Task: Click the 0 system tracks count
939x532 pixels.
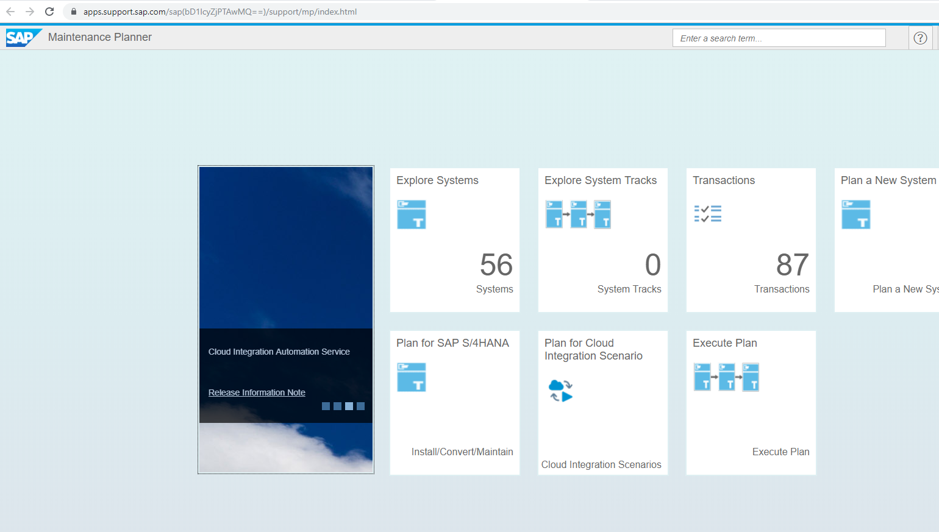Action: coord(653,265)
